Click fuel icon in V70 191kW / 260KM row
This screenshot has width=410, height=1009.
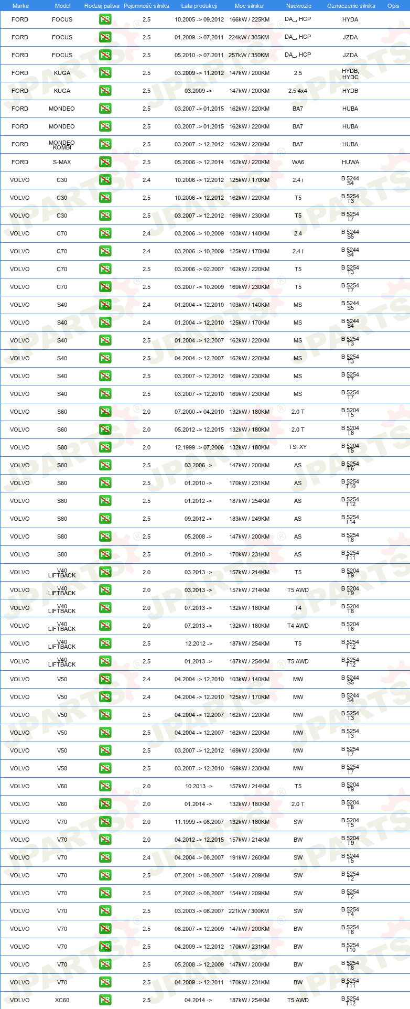pos(105,857)
